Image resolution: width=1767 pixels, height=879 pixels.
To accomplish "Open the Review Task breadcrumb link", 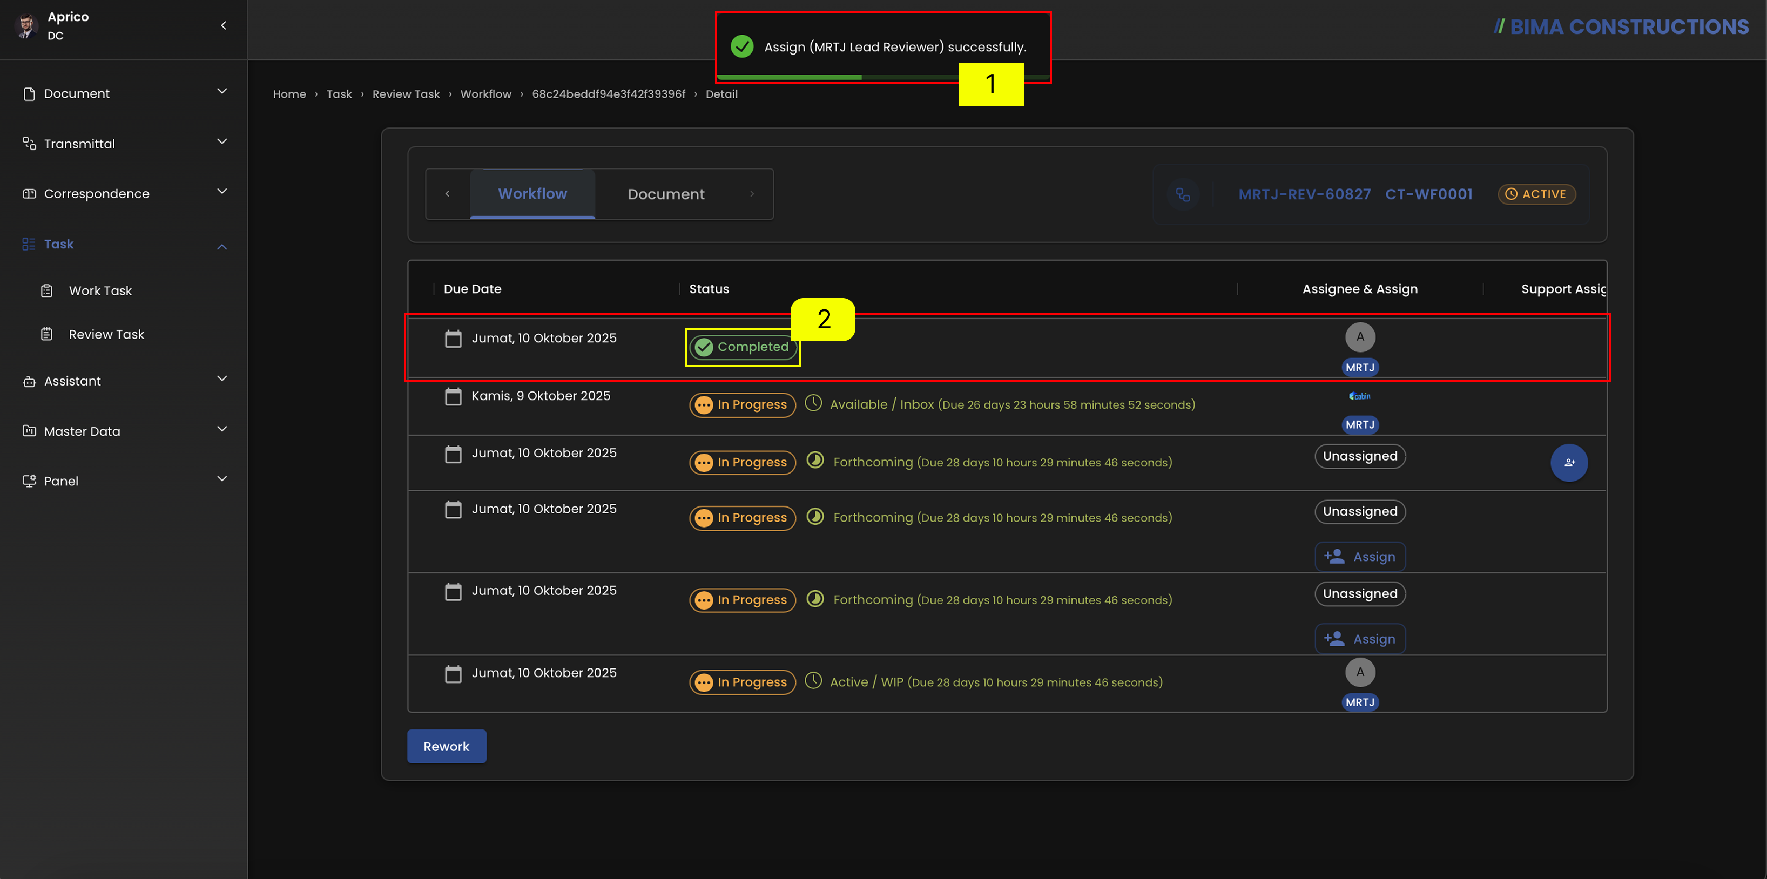I will (406, 94).
